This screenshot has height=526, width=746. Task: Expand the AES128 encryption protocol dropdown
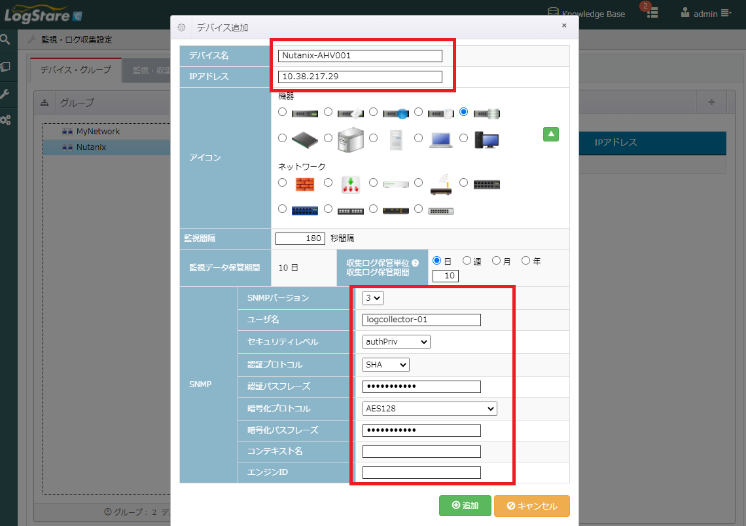click(430, 409)
